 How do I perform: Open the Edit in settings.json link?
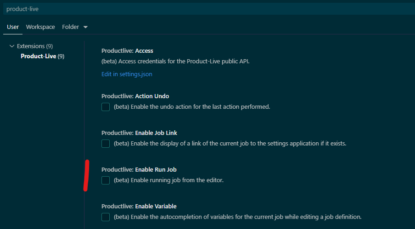(127, 74)
